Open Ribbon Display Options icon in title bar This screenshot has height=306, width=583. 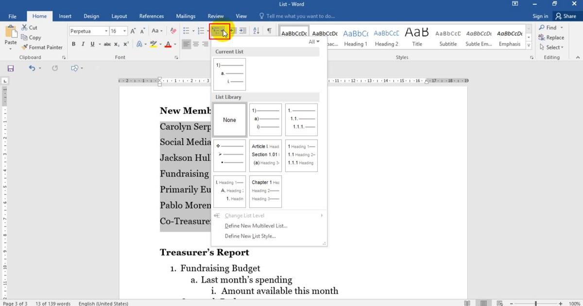(x=515, y=4)
